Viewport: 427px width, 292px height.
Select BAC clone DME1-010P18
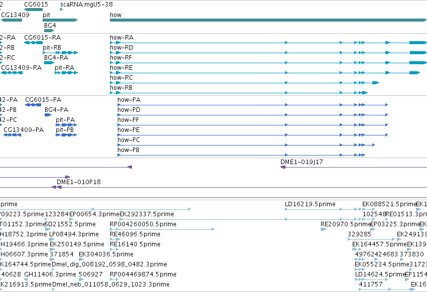[242, 187]
